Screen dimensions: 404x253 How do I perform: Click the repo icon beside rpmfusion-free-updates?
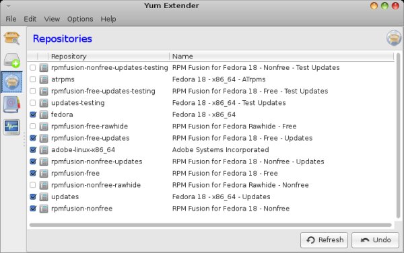point(44,138)
